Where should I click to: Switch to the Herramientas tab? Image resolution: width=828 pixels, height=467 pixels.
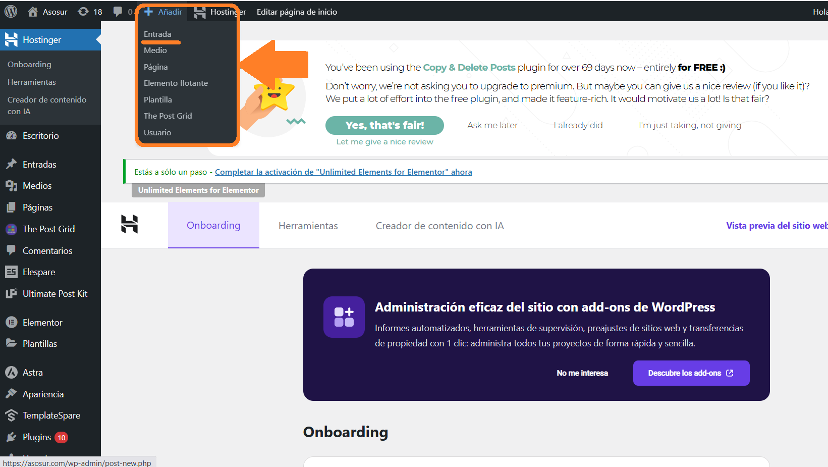tap(308, 226)
